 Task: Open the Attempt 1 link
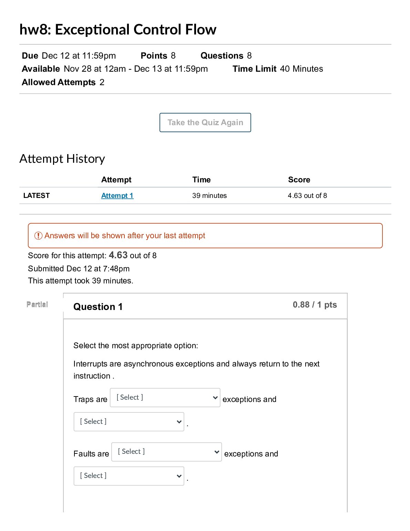(x=117, y=196)
